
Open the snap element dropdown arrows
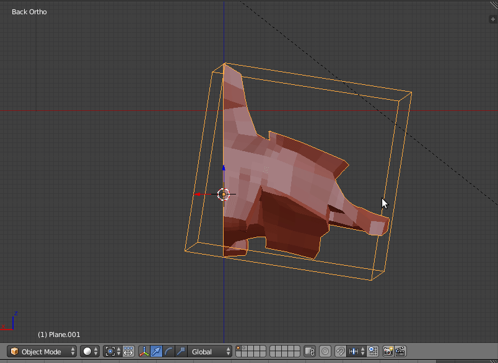click(363, 351)
